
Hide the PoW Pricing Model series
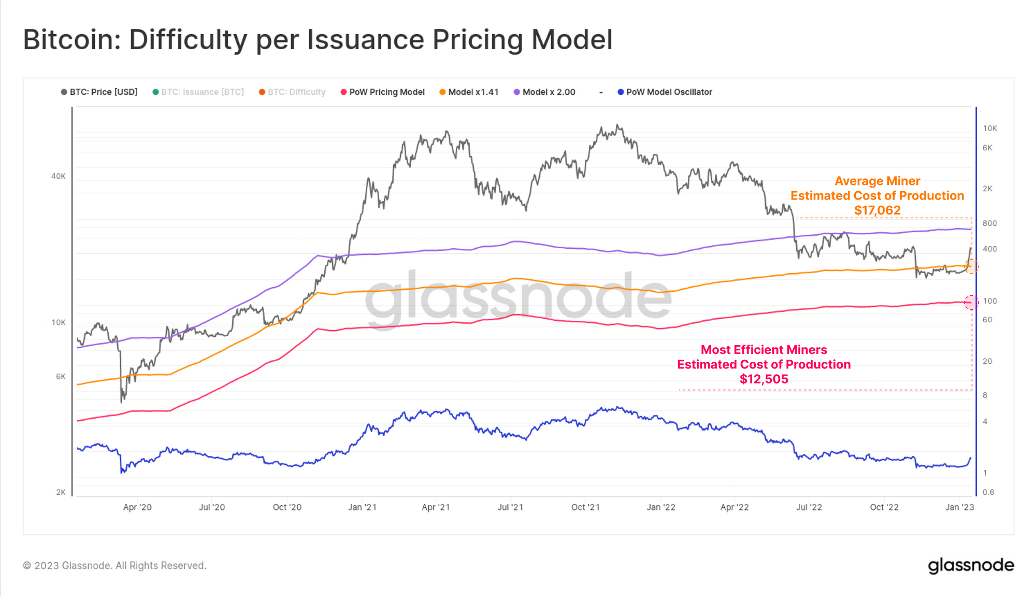(x=383, y=92)
